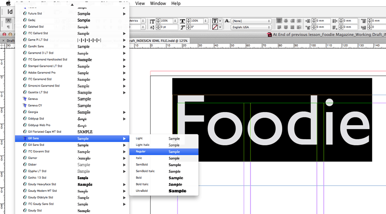Align text towards the spine
The image size is (386, 214).
299,21
